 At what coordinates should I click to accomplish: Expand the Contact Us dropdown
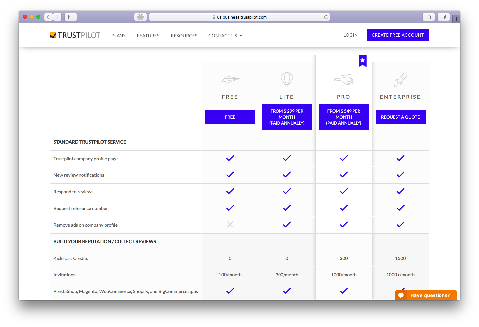(x=225, y=36)
